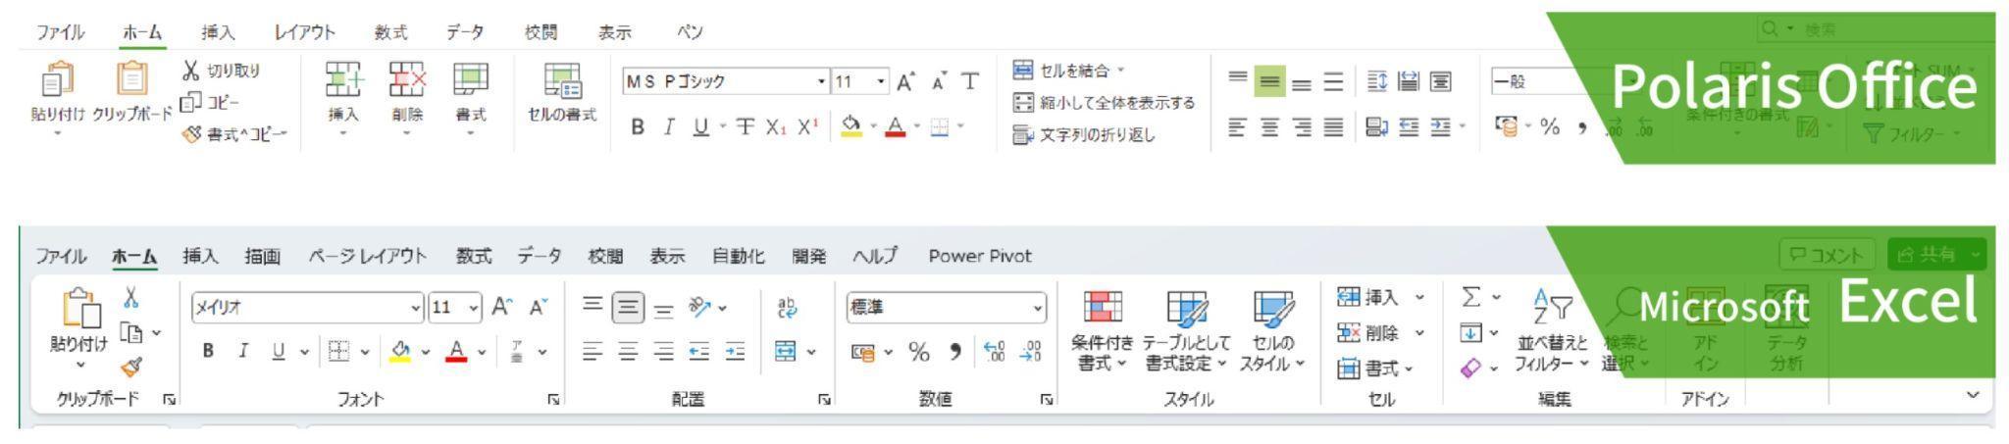Open Polaris Office font name dropdown MS Pゴシック
The width and height of the screenshot is (2009, 444).
726,82
